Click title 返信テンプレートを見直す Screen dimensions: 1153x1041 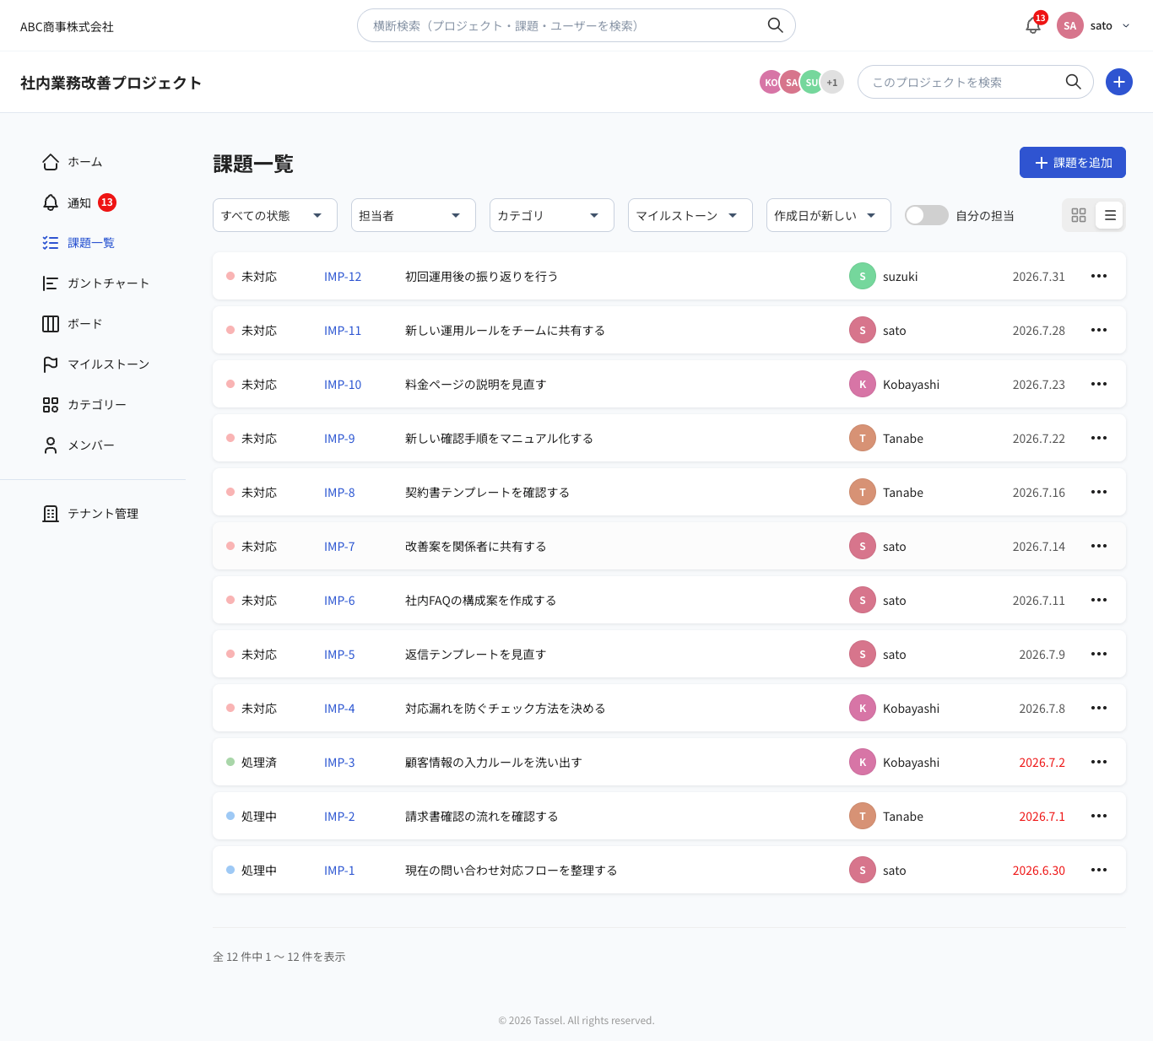[x=475, y=655]
